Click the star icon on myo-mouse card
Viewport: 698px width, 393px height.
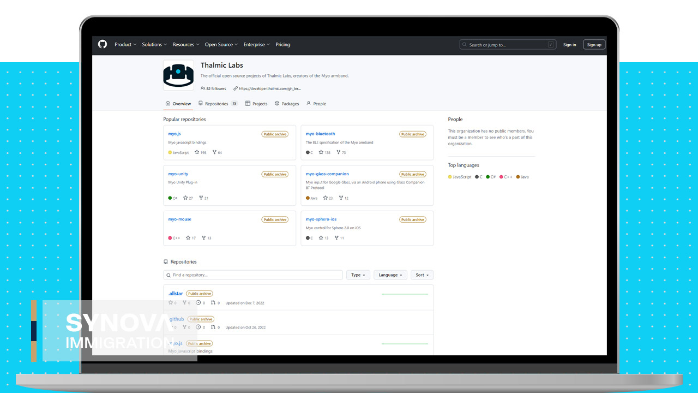[x=188, y=237]
